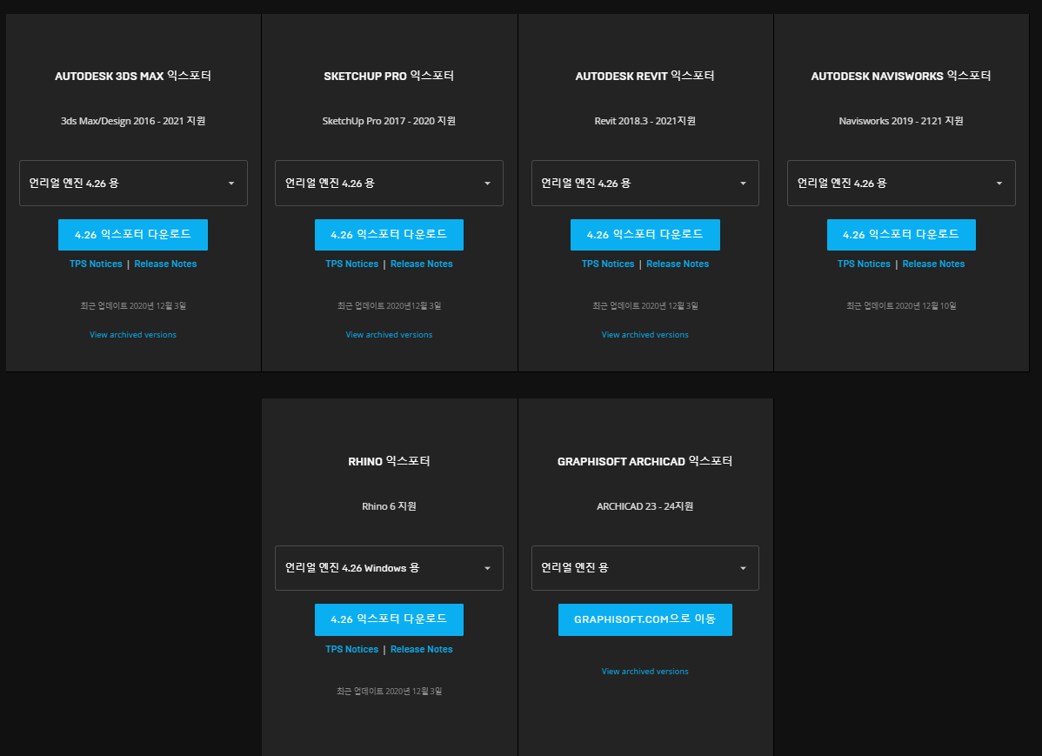Click the AUTODESK NAVISWORKS exporter heading
The height and width of the screenshot is (756, 1042).
point(901,76)
